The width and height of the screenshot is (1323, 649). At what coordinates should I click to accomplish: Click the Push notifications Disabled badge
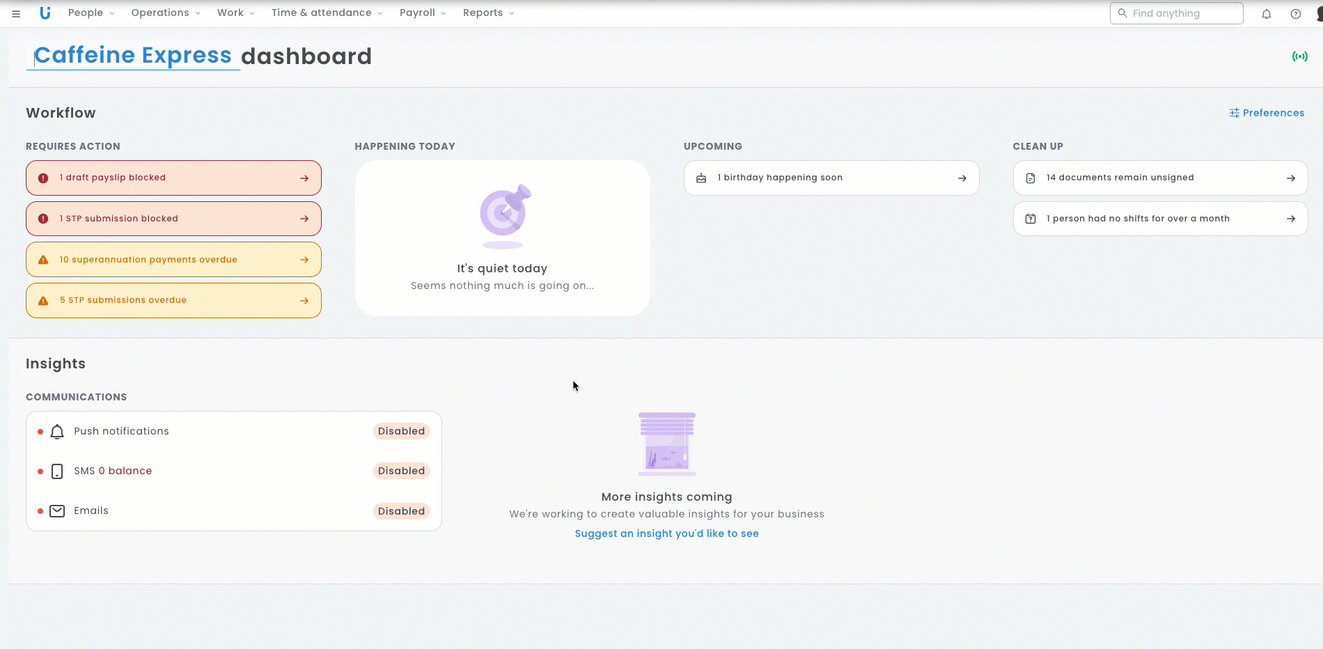tap(401, 431)
